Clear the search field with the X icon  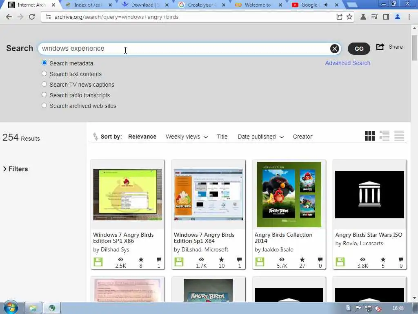[335, 49]
